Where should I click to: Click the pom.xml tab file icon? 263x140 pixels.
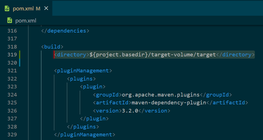point(7,8)
